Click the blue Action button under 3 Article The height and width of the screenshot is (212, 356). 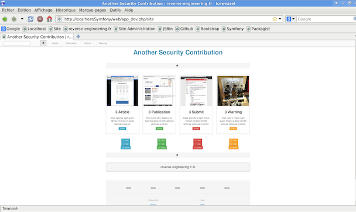(122, 129)
